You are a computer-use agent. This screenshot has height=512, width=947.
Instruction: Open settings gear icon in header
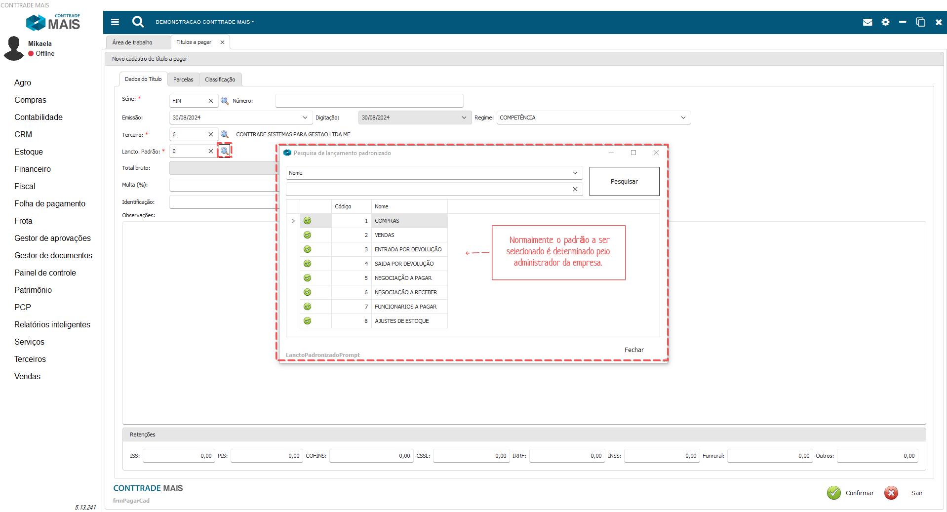(885, 22)
